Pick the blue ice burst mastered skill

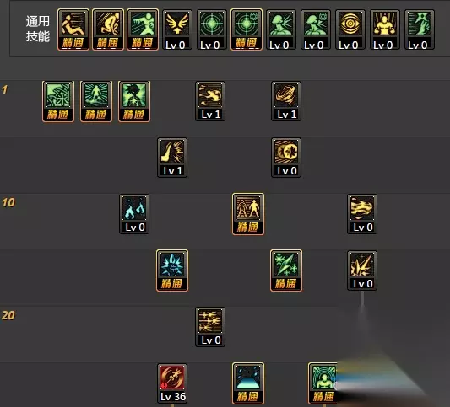tap(172, 270)
